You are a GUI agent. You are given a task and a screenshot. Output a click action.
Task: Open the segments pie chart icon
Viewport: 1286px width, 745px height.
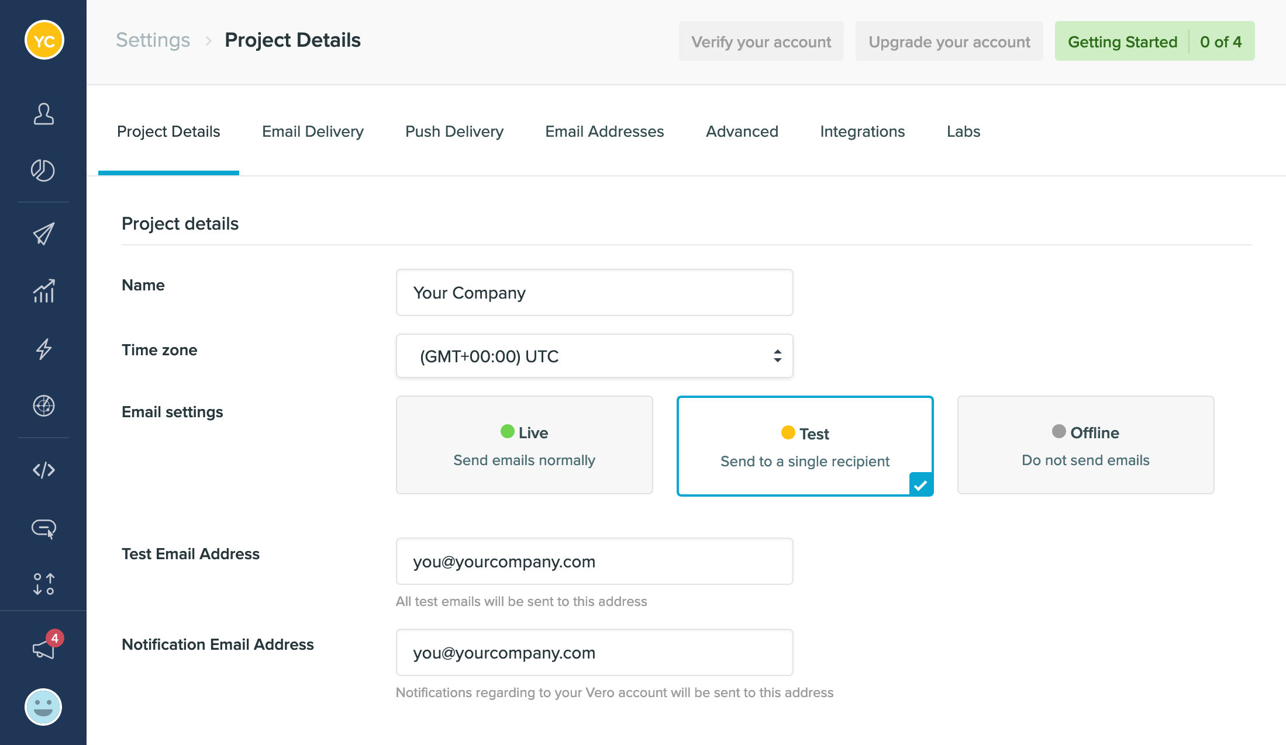pos(43,171)
